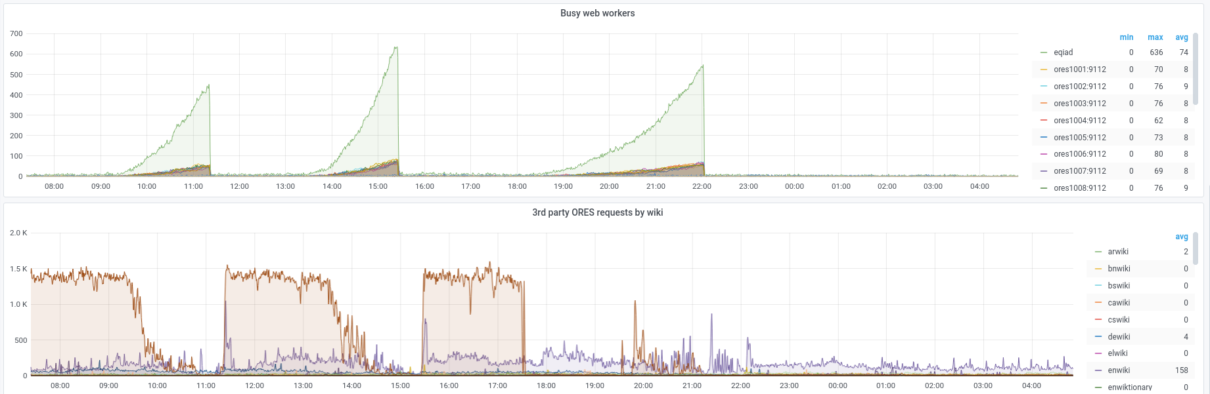This screenshot has height=394, width=1210.
Task: Sort legend by min column header
Action: click(x=1127, y=37)
